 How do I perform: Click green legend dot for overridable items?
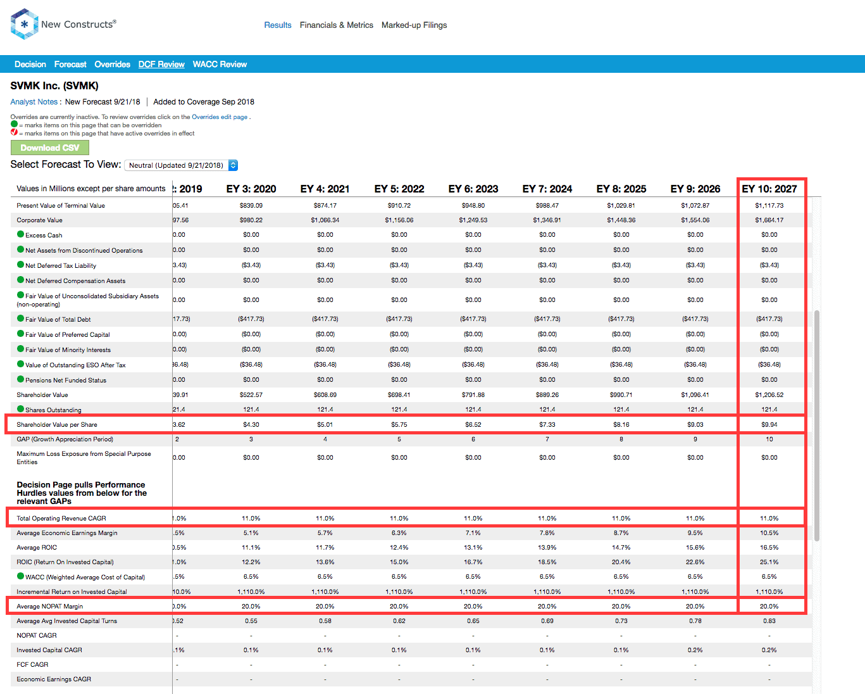14,124
